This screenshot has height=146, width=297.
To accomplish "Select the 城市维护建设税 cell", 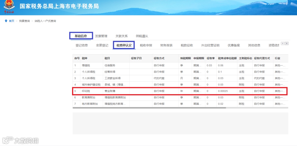I will 91,85.
